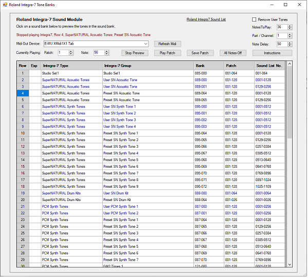
Task: Decrease the currently playing Note value
Action: pyautogui.click(x=106, y=54)
